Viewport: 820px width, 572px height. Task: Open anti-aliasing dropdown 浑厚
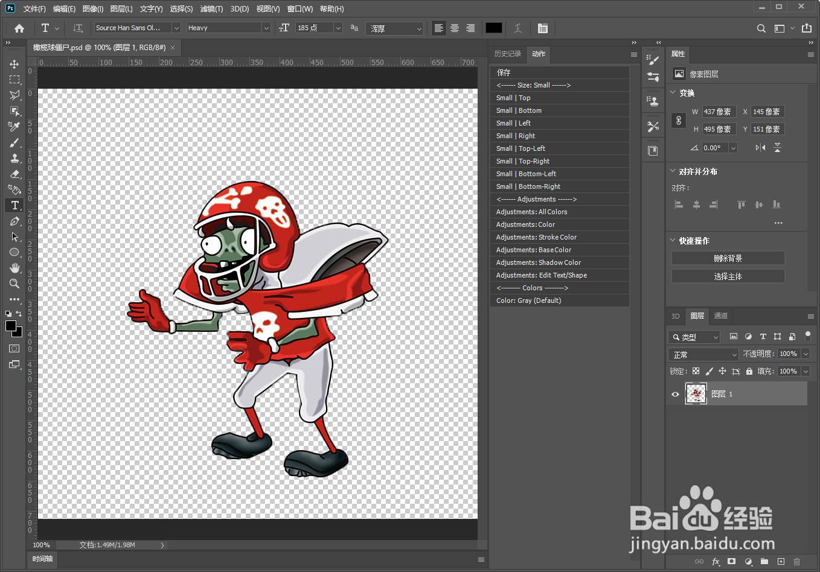(x=395, y=28)
